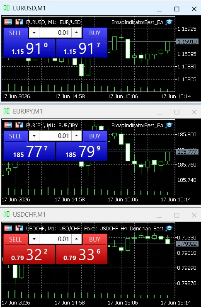Close the EURJPY,M1 chart window
The image size is (201, 307).
(194, 112)
